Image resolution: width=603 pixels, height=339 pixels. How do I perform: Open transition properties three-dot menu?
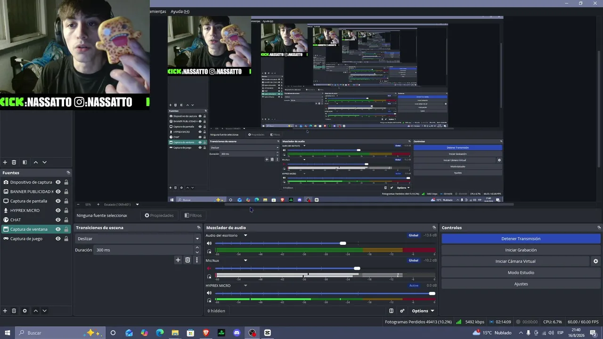click(x=197, y=260)
